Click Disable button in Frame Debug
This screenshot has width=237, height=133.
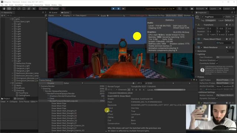51,83
